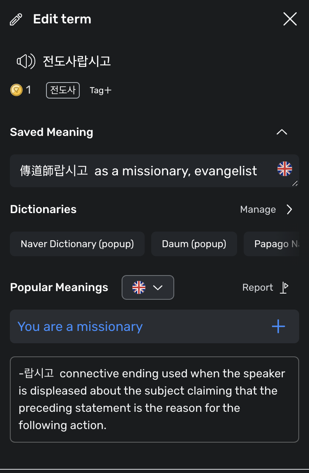Select the 전도사 tag chip
This screenshot has width=309, height=473.
pos(63,90)
